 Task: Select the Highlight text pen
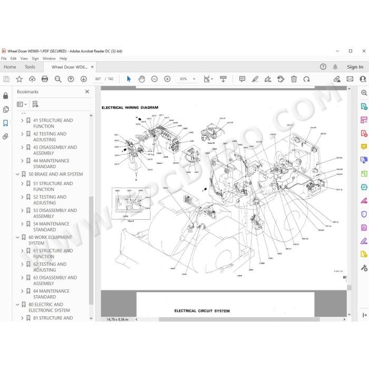point(255,79)
